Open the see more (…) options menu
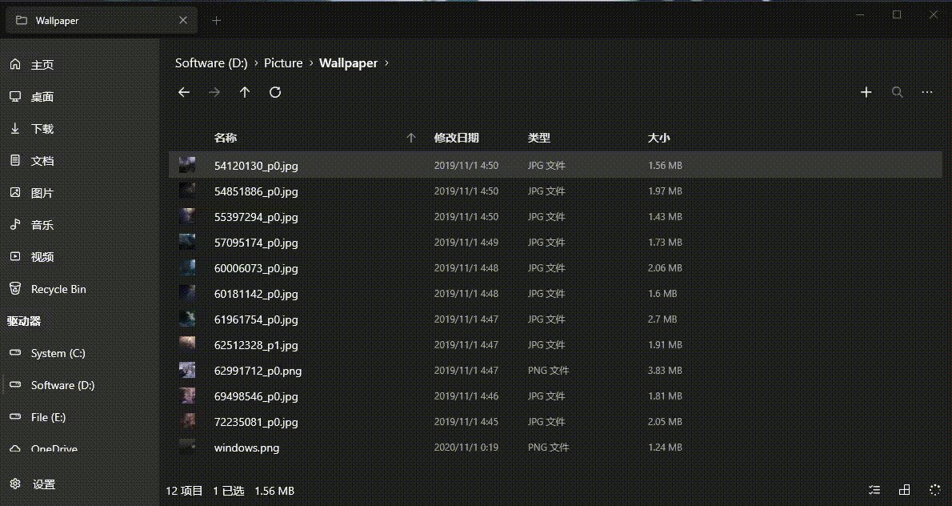Viewport: 952px width, 506px height. pos(926,92)
